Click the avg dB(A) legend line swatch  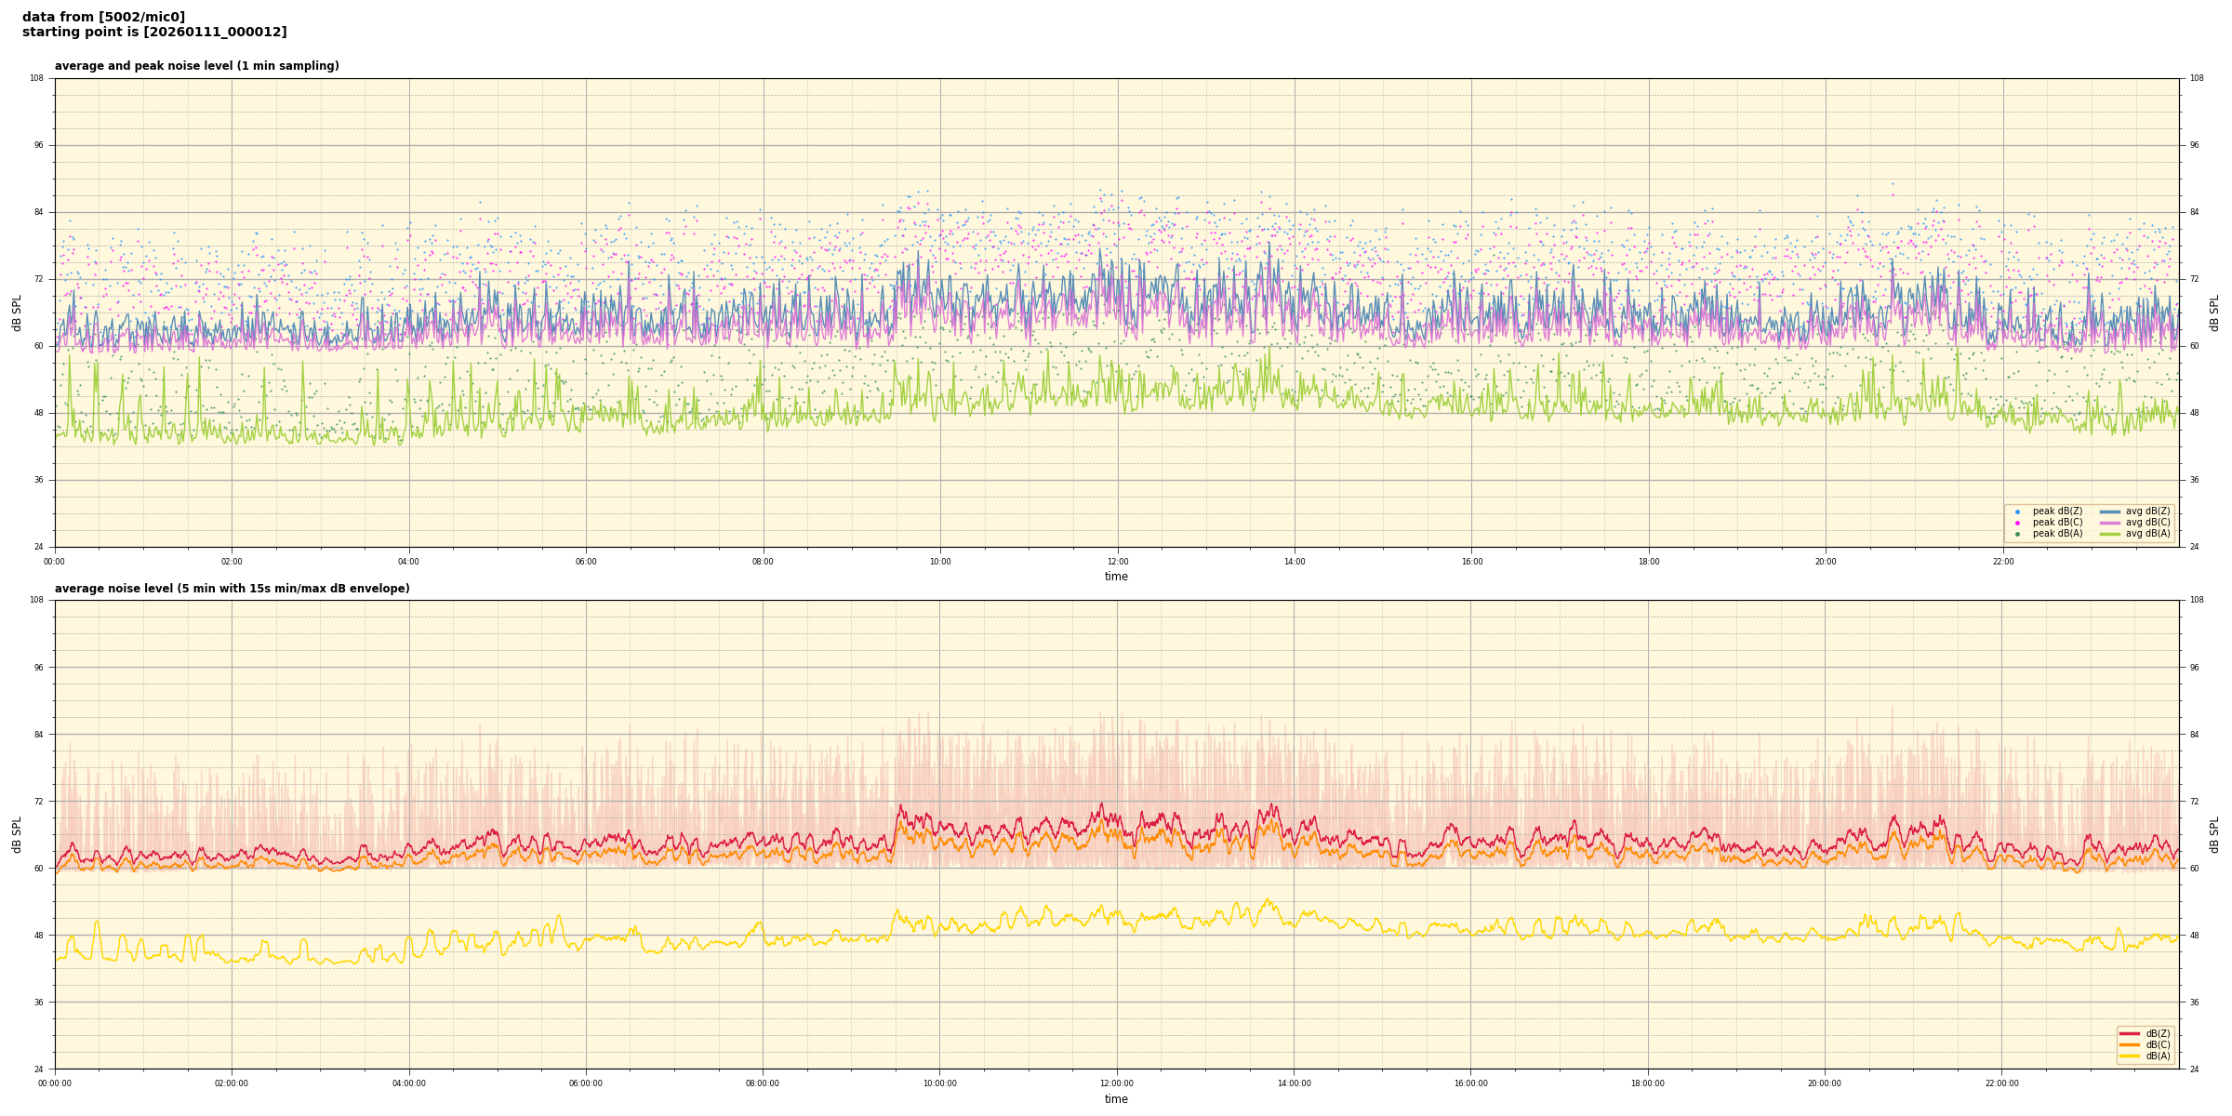[2109, 534]
